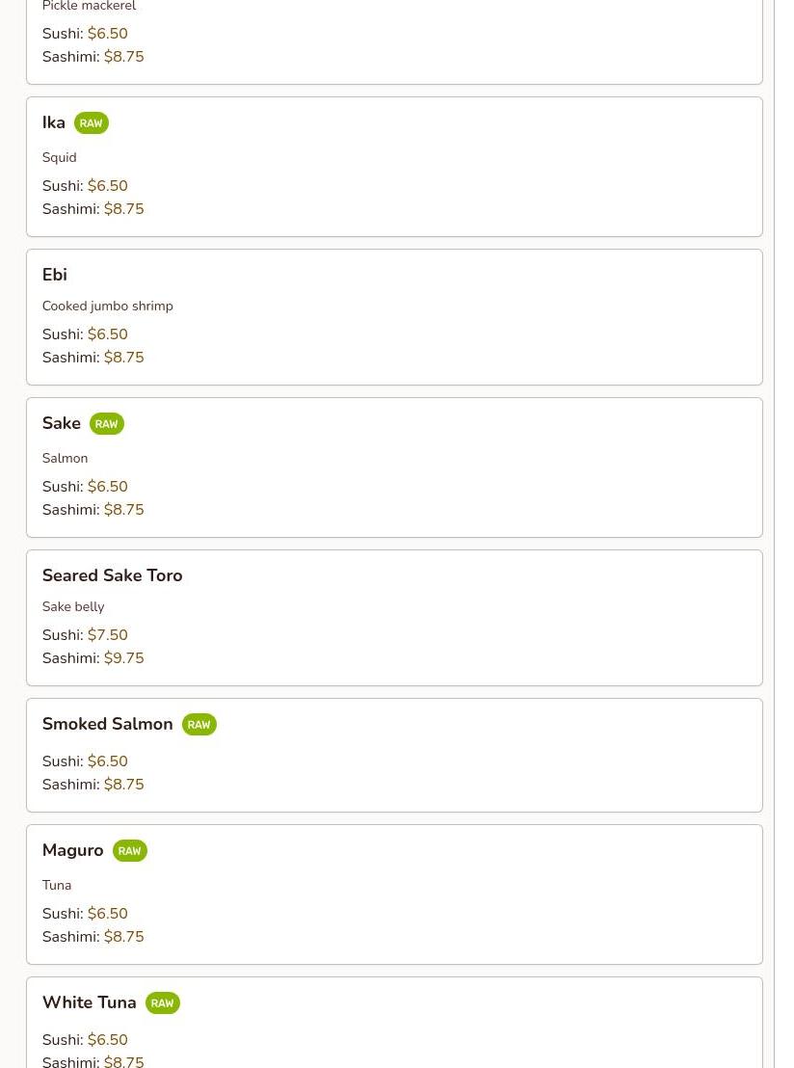Click Seared Sake Toro sashimi price $9.75
This screenshot has width=794, height=1068.
click(x=123, y=658)
